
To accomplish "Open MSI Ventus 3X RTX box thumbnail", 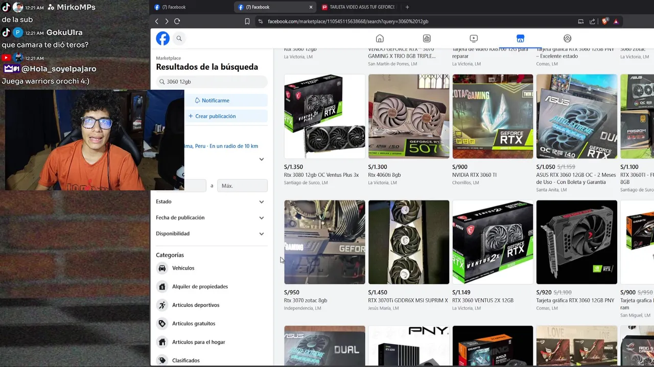I will (x=324, y=116).
